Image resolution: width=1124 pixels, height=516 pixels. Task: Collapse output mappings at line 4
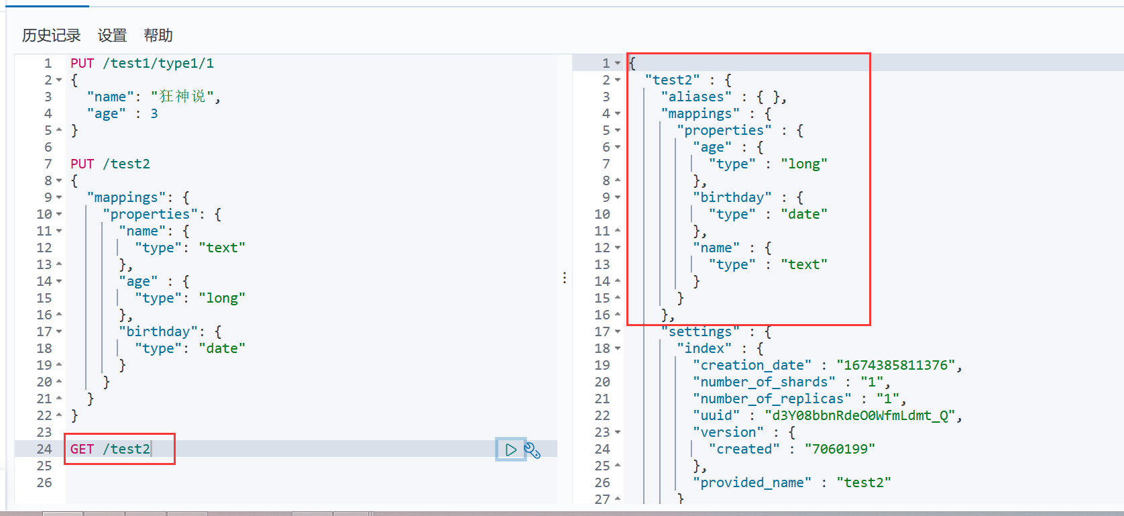(618, 114)
